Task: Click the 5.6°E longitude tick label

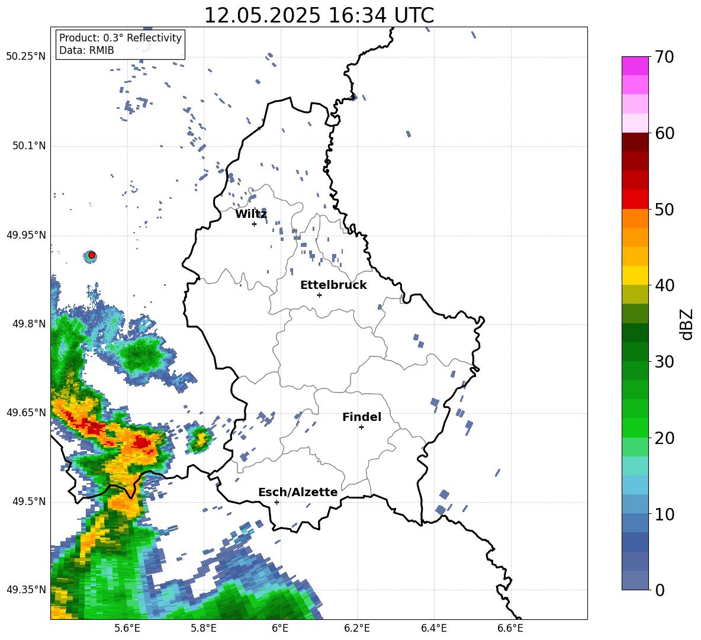Action: [x=127, y=628]
